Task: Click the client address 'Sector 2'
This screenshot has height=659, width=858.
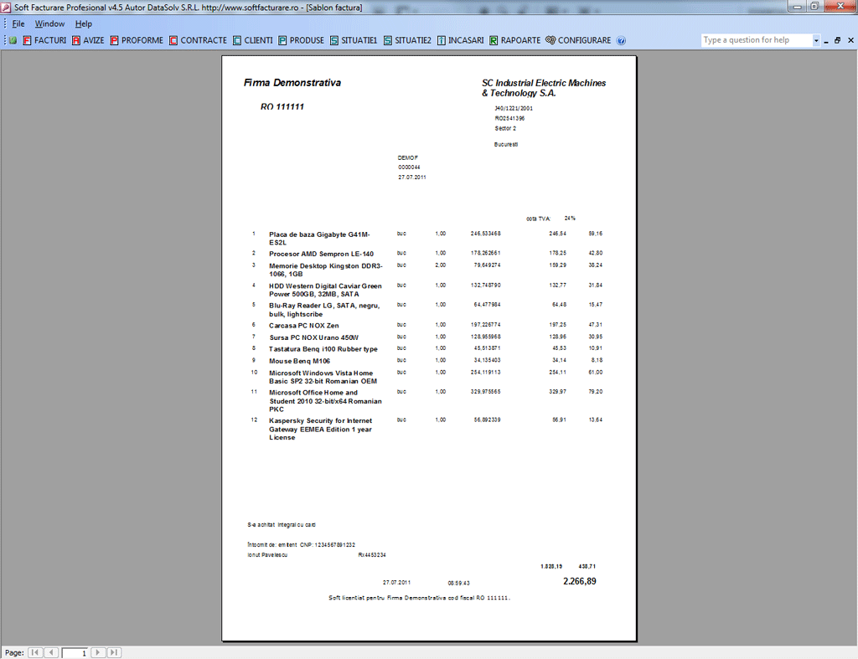Action: coord(505,128)
